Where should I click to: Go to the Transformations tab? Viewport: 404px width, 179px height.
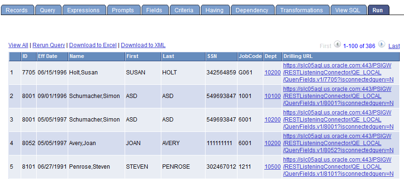pos(302,10)
